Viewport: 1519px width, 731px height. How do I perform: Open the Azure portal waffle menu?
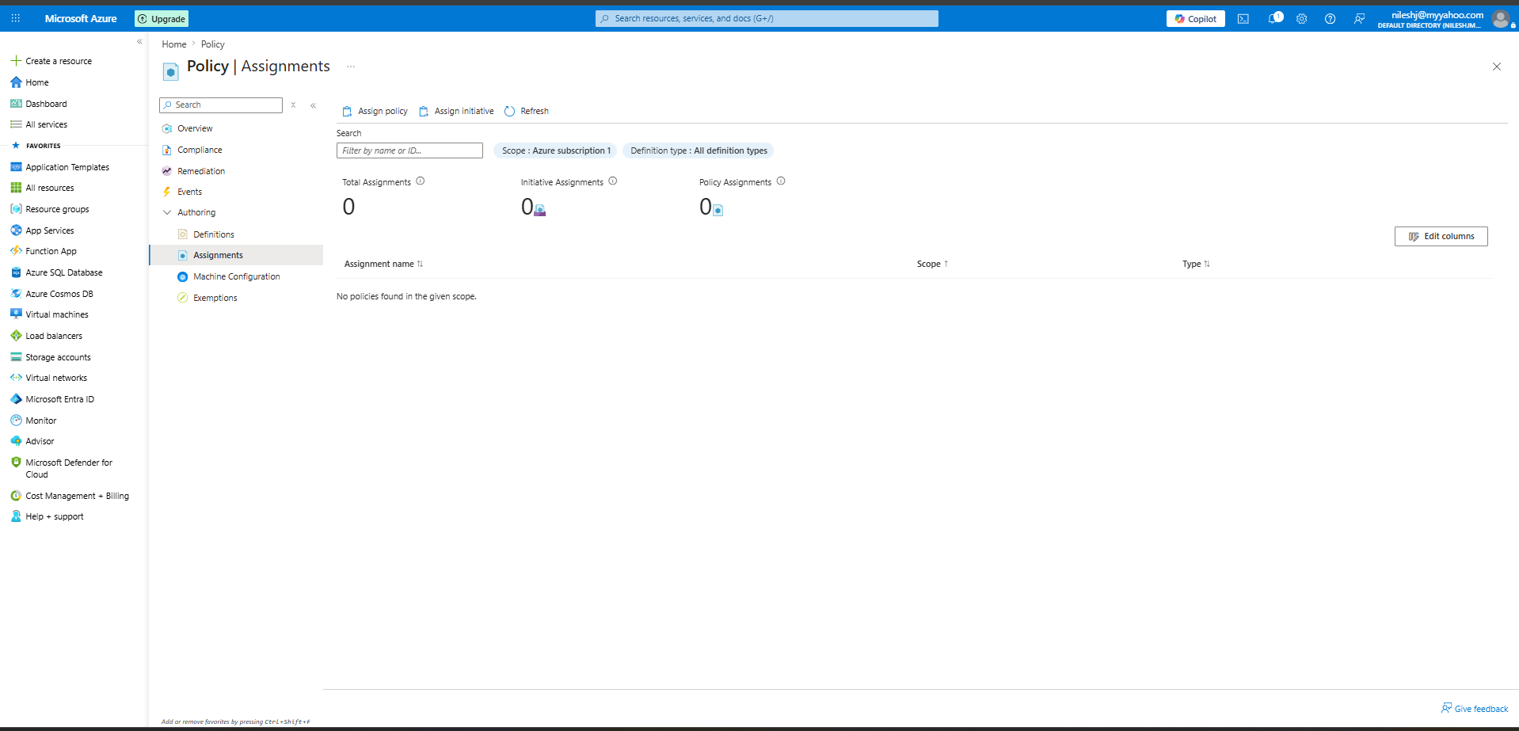15,18
